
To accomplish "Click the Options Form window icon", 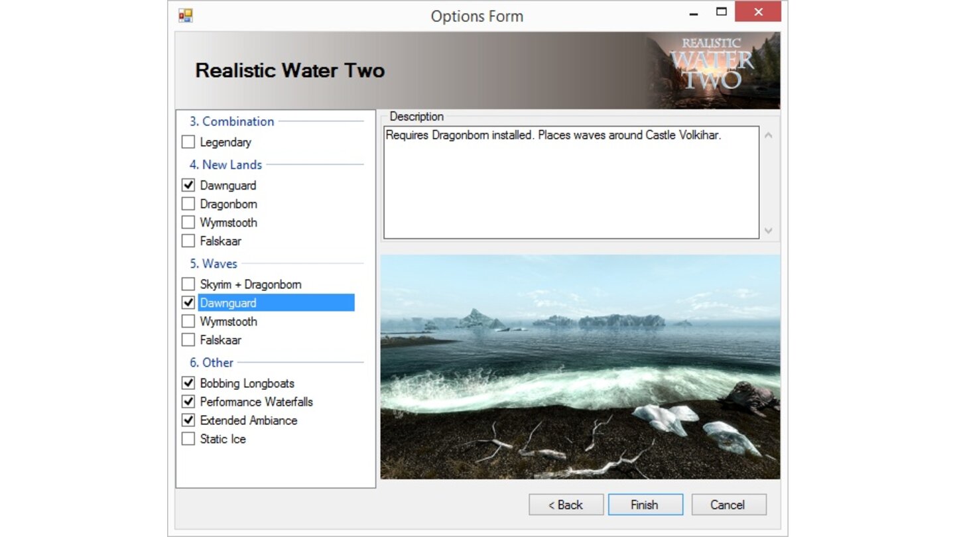I will click(x=185, y=15).
